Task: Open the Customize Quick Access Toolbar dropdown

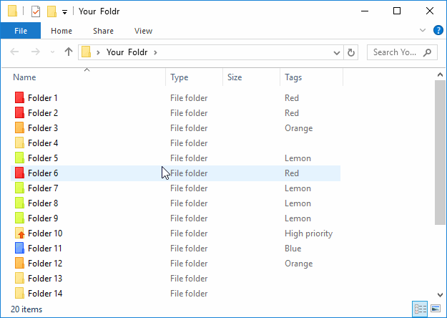Action: 64,12
